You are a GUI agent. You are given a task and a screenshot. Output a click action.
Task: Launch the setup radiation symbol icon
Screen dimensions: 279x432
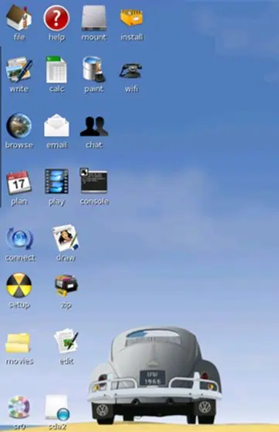tap(19, 285)
